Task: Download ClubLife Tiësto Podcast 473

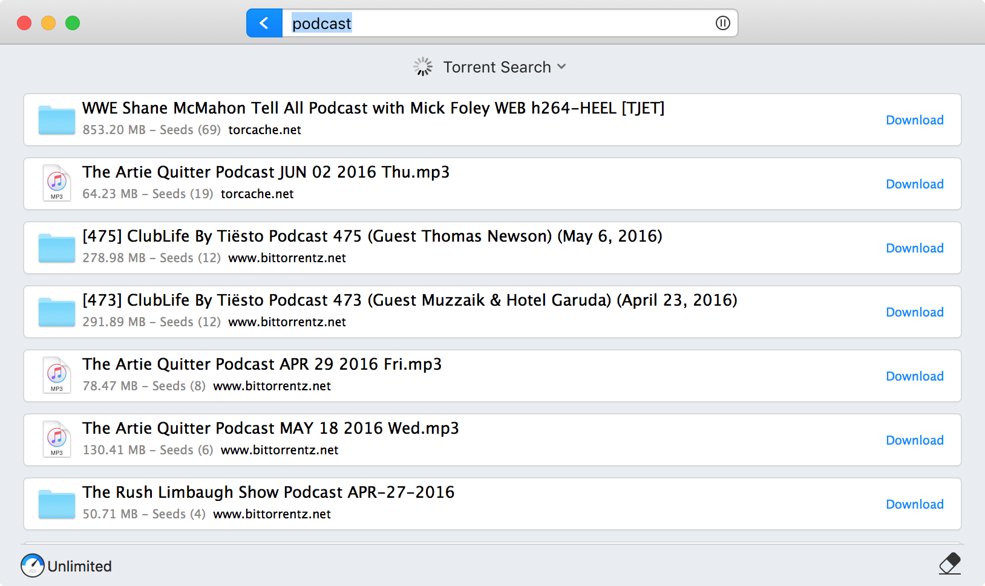Action: point(915,312)
